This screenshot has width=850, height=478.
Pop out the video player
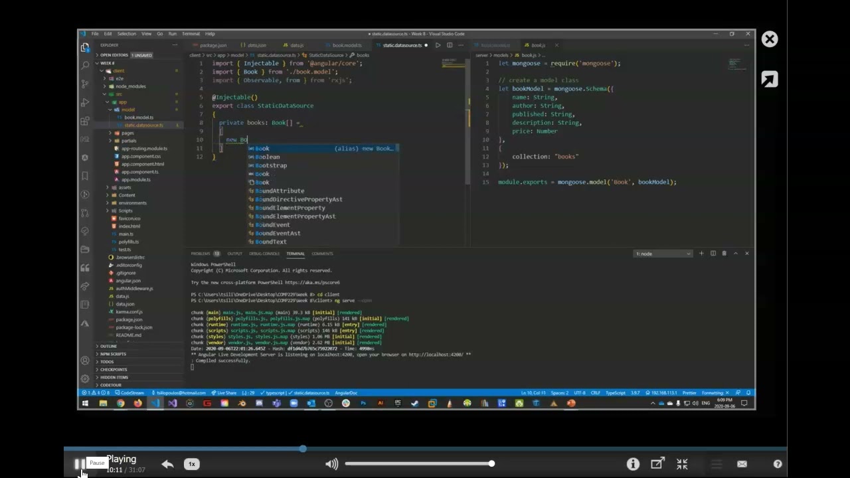657,464
